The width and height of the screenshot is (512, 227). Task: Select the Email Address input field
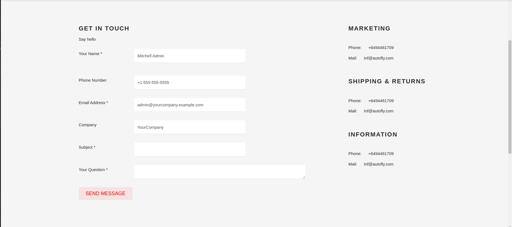coord(189,105)
